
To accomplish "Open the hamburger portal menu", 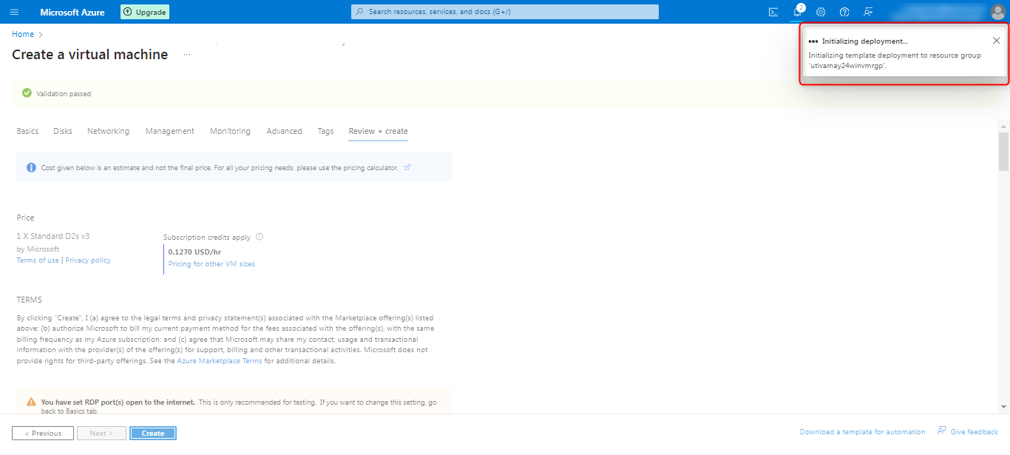I will tap(15, 12).
